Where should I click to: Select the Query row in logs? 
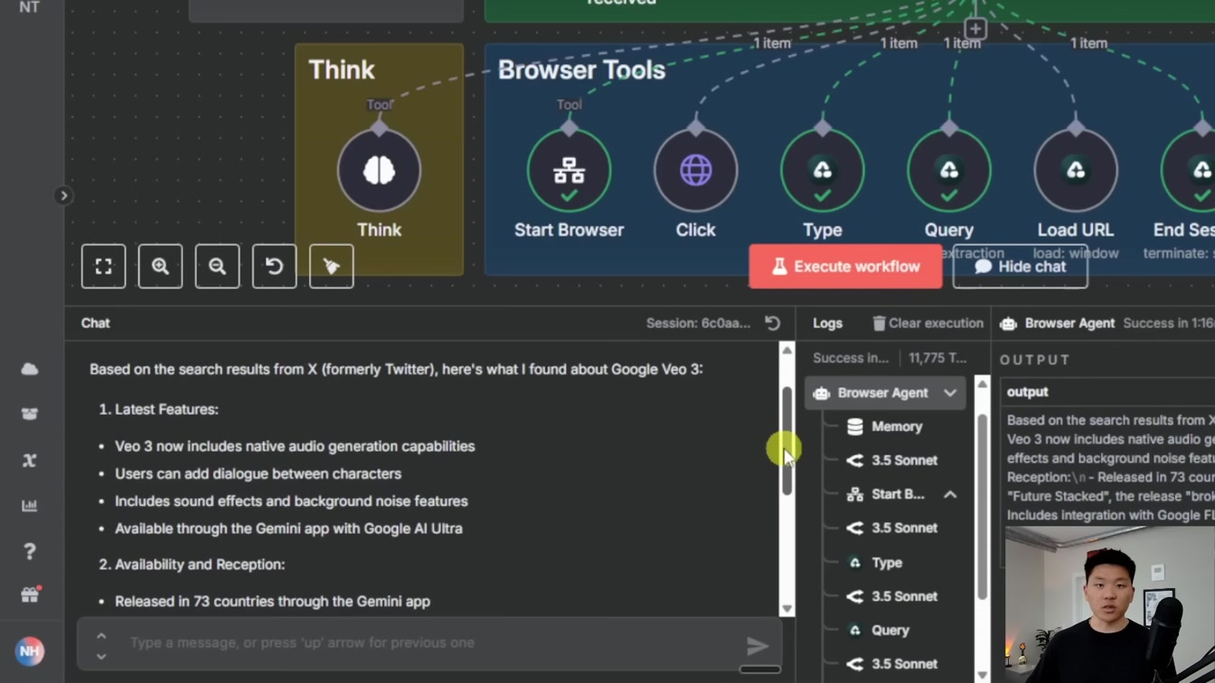(x=878, y=630)
